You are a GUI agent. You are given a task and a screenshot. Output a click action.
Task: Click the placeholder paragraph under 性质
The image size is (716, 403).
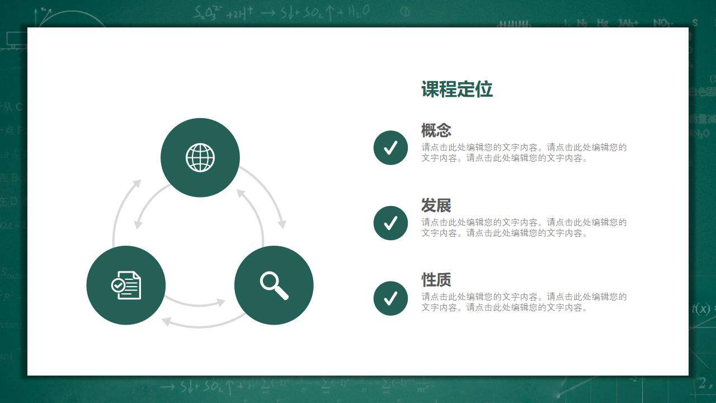point(524,302)
